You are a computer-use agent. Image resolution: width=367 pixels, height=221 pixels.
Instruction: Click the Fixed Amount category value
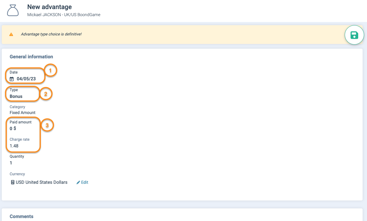pyautogui.click(x=23, y=113)
